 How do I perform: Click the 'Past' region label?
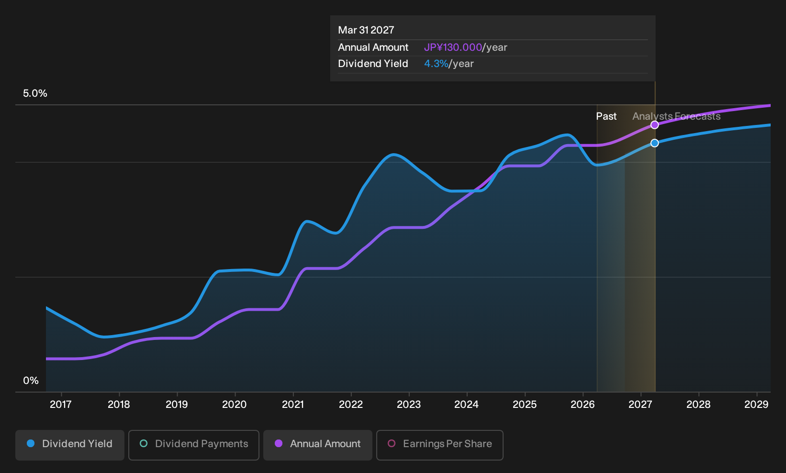[606, 116]
